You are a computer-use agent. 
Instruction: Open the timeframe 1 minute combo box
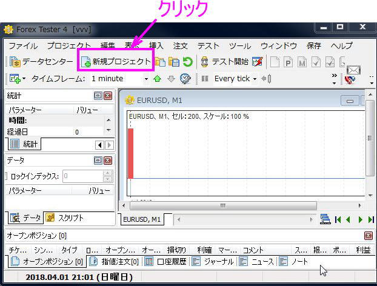coord(120,79)
